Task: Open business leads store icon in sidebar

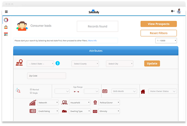Action: point(6,34)
